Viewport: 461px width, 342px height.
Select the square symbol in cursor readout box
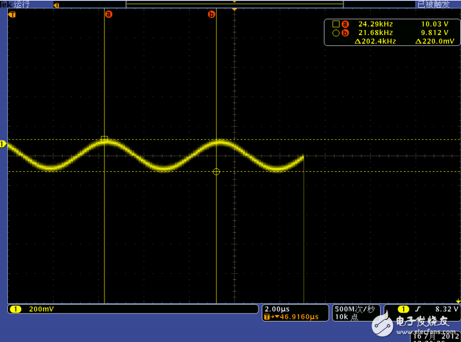[x=336, y=24]
